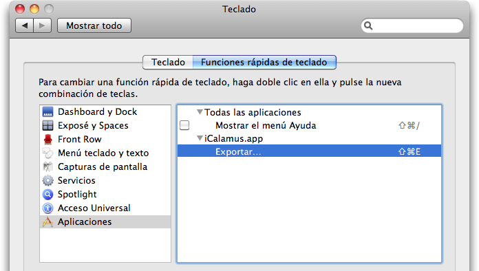The image size is (479, 271).
Task: Minimize the Teclado window
Action: coord(34,9)
